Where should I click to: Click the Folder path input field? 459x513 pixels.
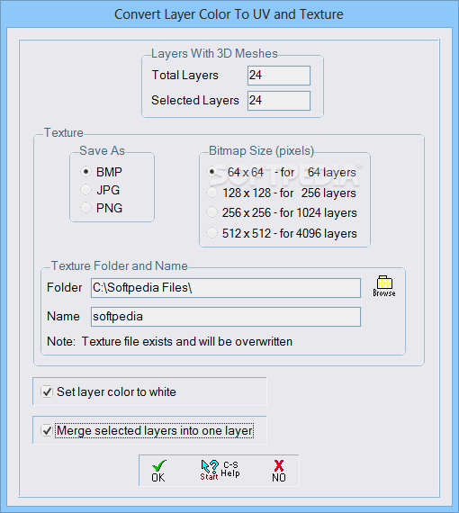point(226,288)
